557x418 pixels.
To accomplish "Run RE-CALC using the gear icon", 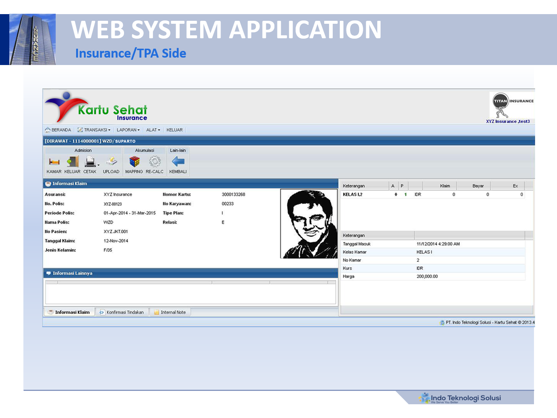I will coord(154,162).
